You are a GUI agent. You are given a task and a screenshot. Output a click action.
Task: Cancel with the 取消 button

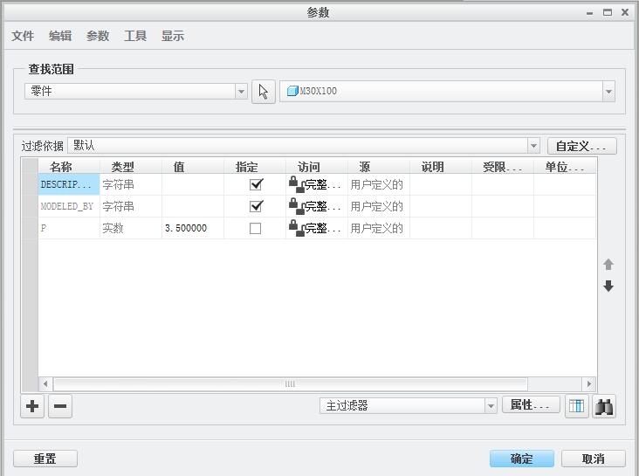tap(593, 459)
